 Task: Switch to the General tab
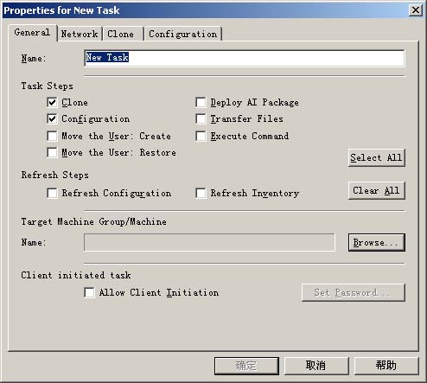tap(32, 33)
